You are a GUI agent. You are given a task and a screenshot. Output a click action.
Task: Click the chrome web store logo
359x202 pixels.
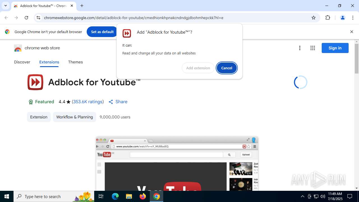pos(37,48)
